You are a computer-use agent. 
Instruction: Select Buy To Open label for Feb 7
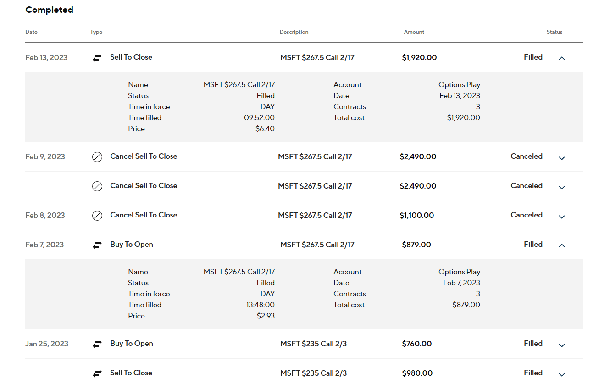[x=132, y=245]
